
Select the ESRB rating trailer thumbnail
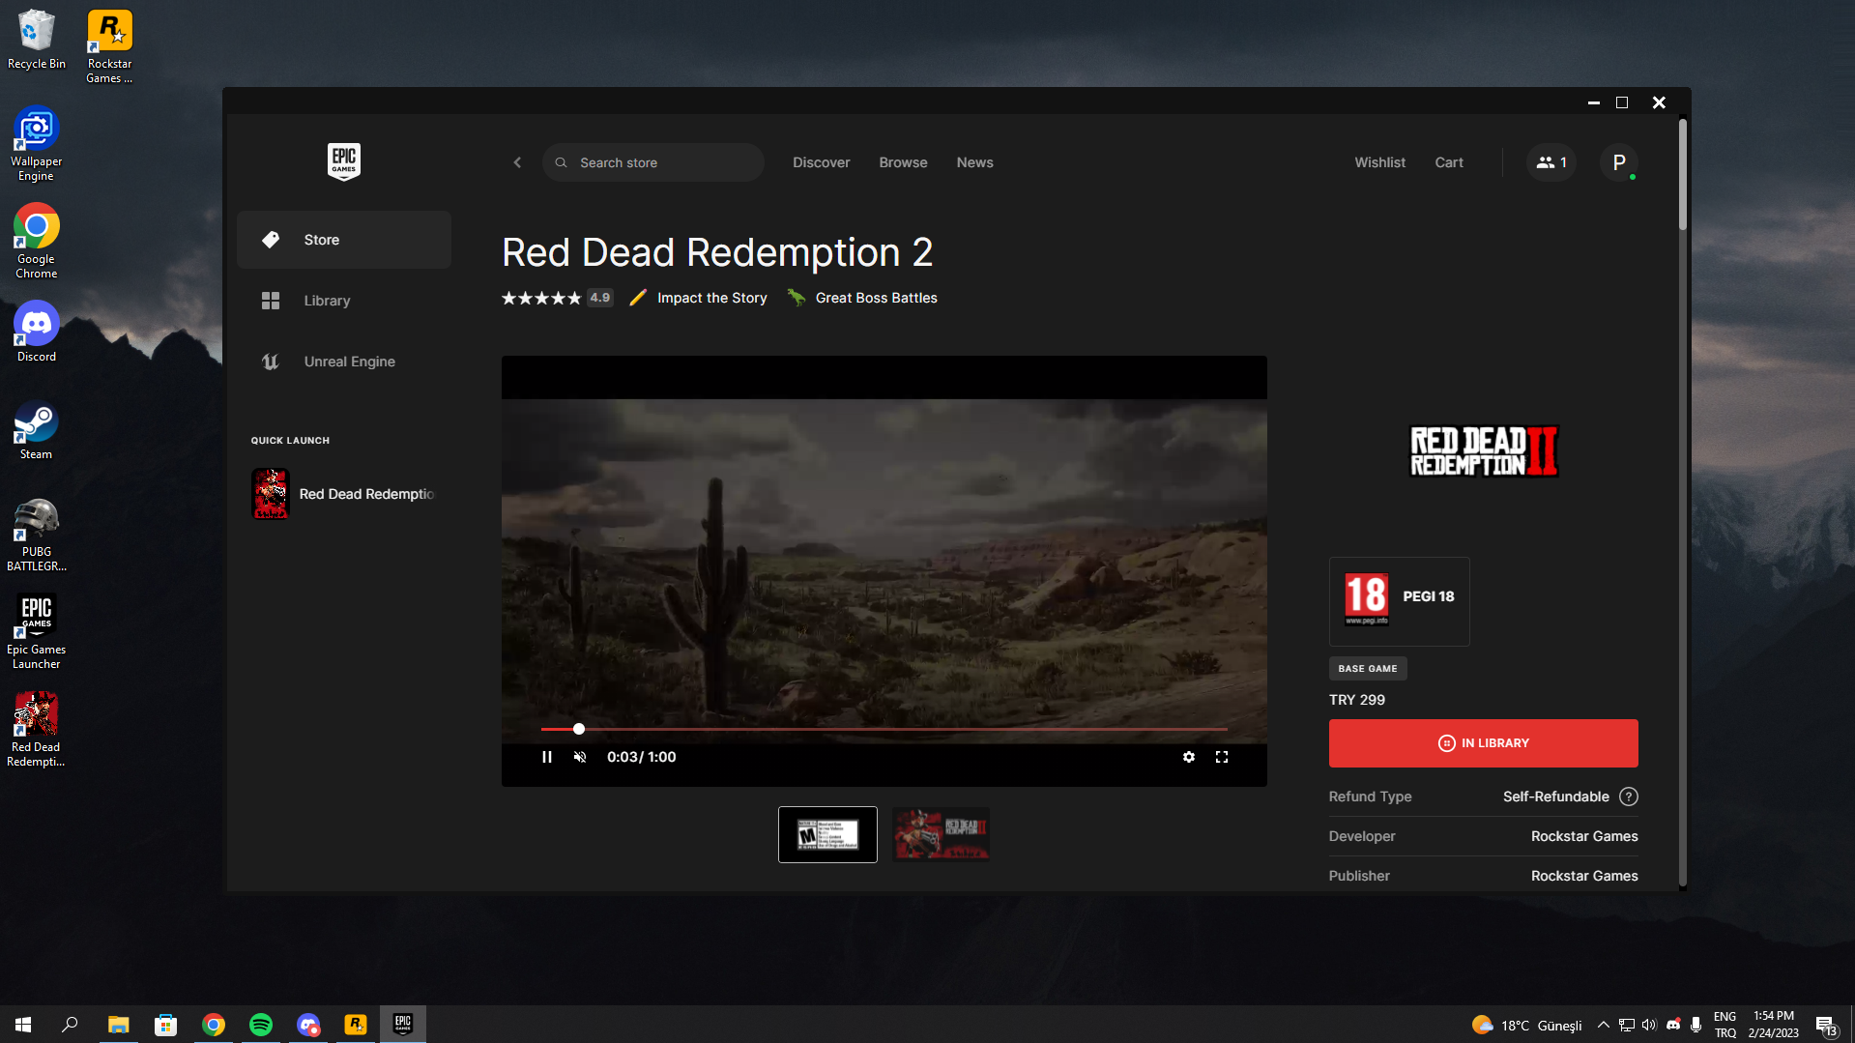827,834
